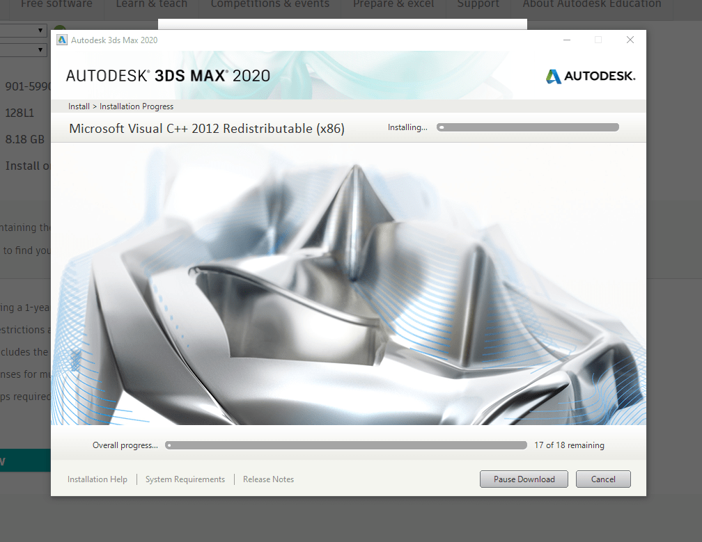Click the '17 of 18 remaining' status text
702x542 pixels.
click(x=569, y=445)
